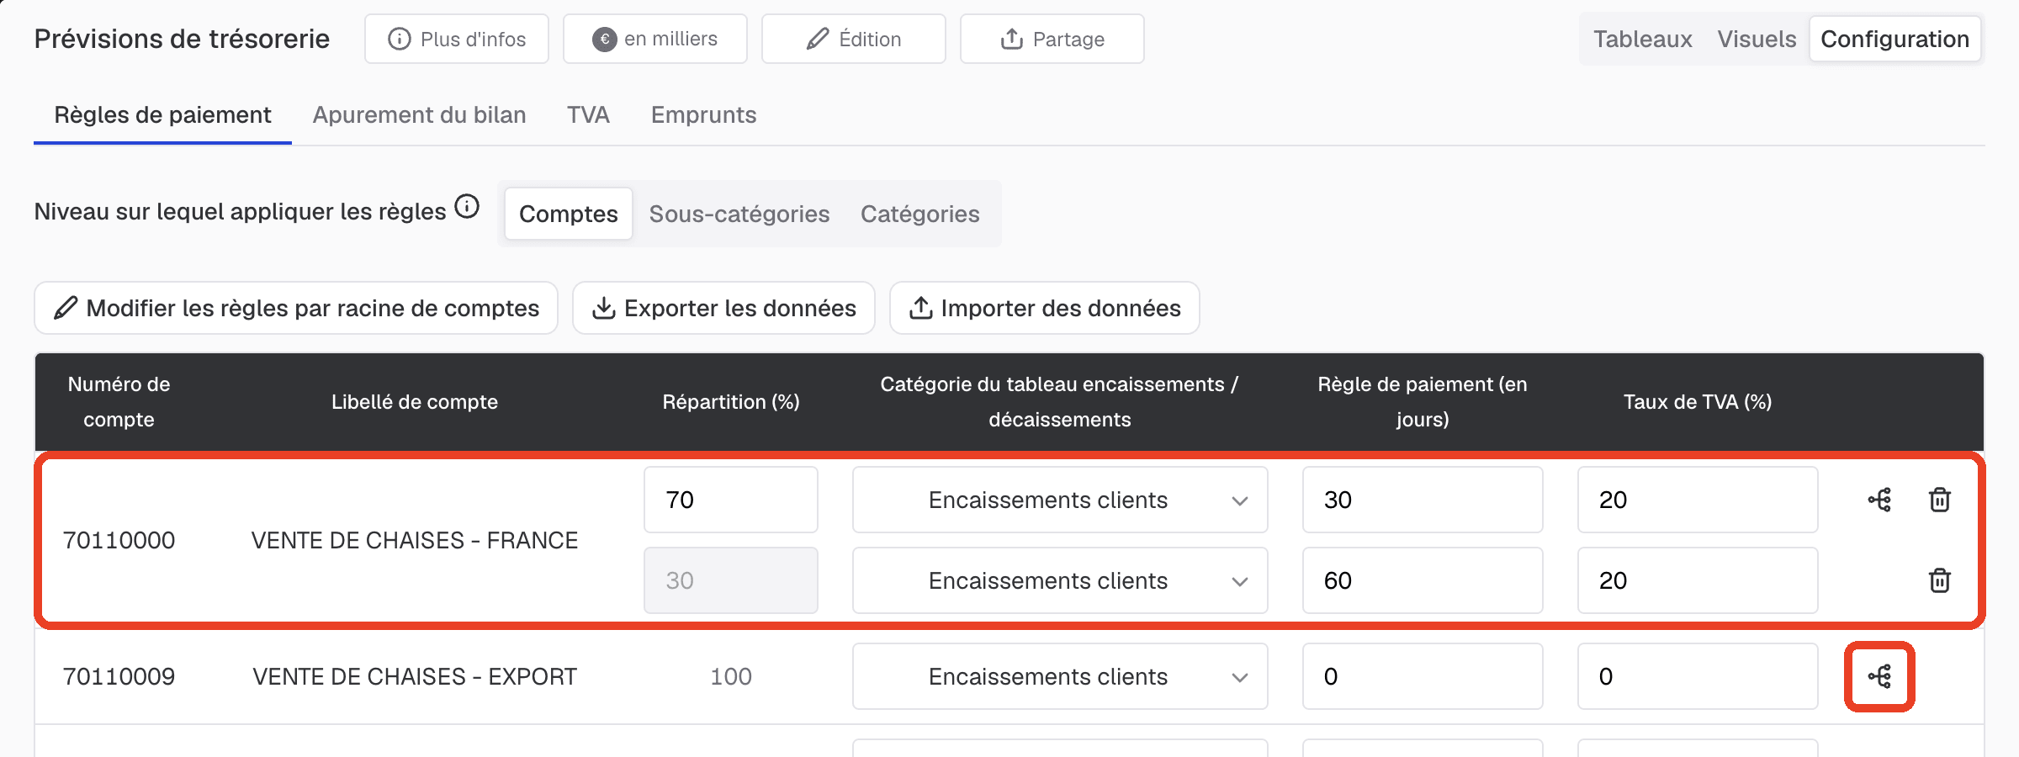
Task: Click the split icon on VENTE DE CHAISES - EXPORT
Action: (1879, 676)
